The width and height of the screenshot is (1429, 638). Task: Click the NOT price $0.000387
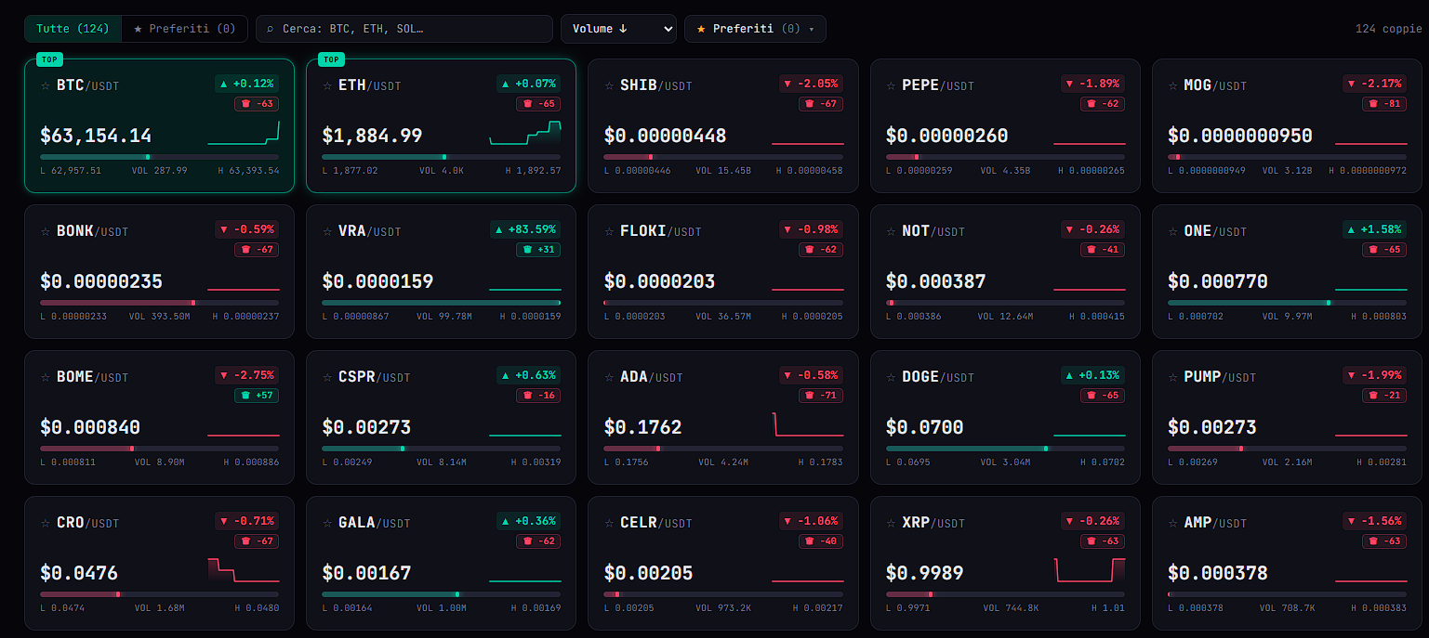[x=935, y=281]
